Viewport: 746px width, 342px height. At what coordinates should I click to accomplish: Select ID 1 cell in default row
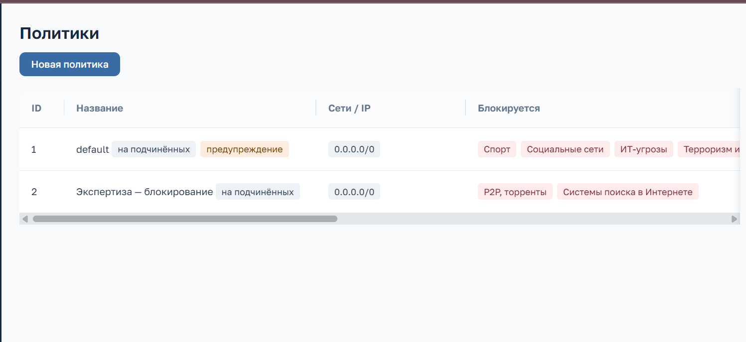coord(34,149)
